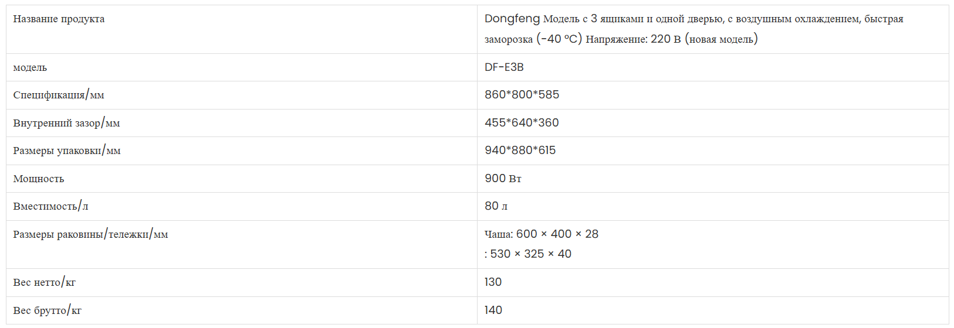Click the 'модель' row label
Image resolution: width=954 pixels, height=328 pixels.
tap(30, 67)
